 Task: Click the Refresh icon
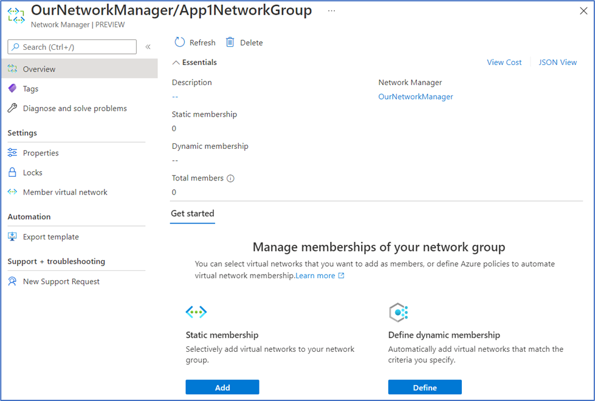pos(179,43)
